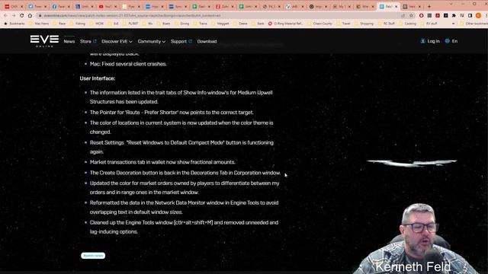Click the 'Create Decoration button is back' bullet
488x274 pixels.
185,173
